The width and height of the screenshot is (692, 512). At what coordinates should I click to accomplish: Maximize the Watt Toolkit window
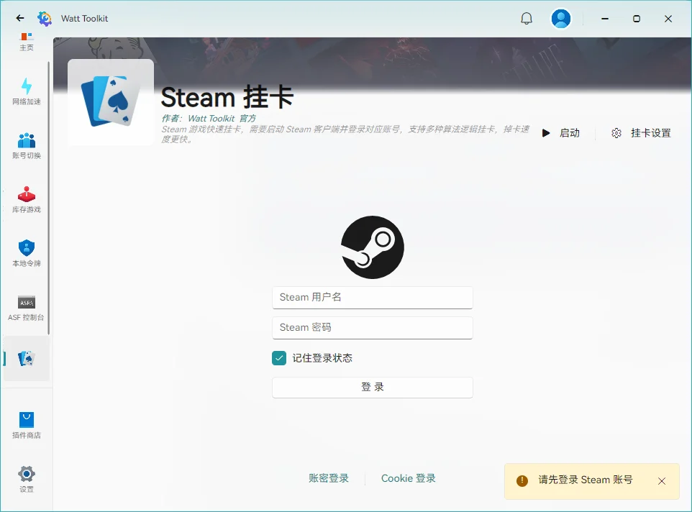637,19
